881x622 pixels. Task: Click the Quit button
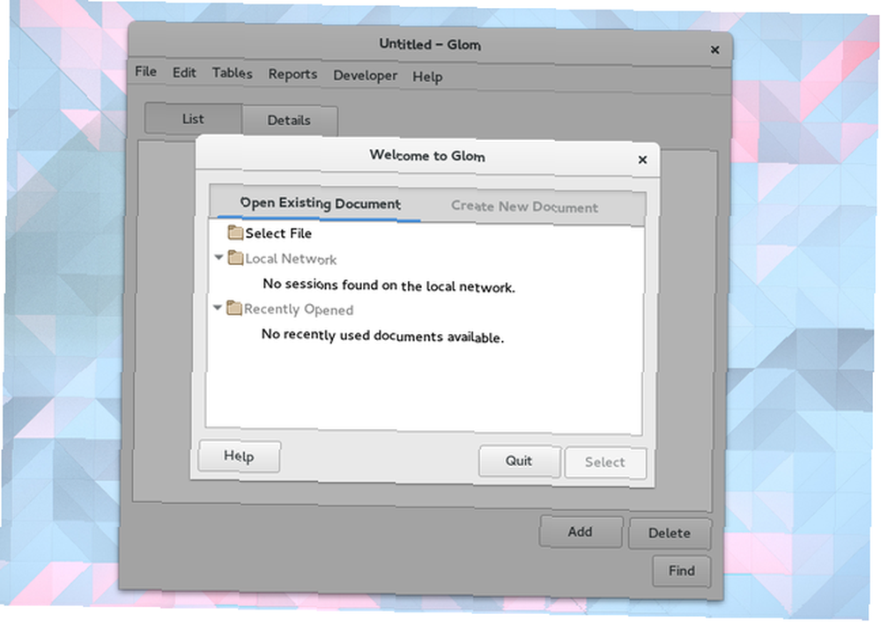tap(519, 461)
